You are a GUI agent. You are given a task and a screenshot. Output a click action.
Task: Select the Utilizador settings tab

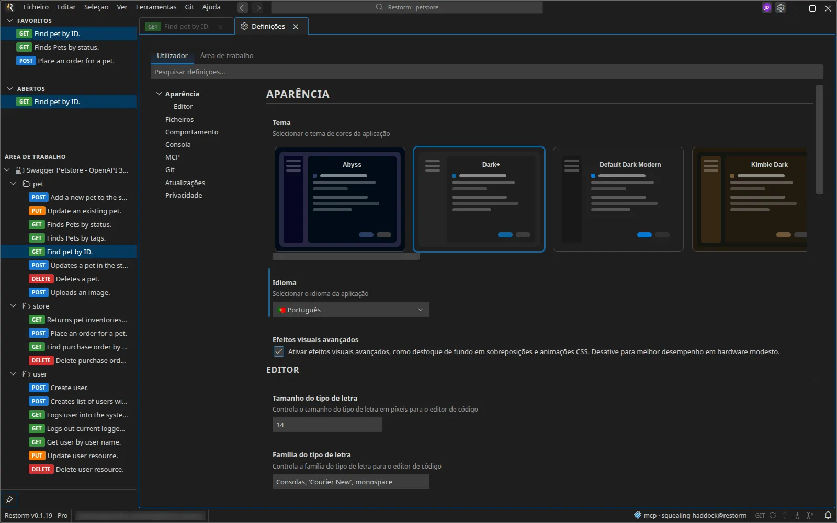click(172, 55)
